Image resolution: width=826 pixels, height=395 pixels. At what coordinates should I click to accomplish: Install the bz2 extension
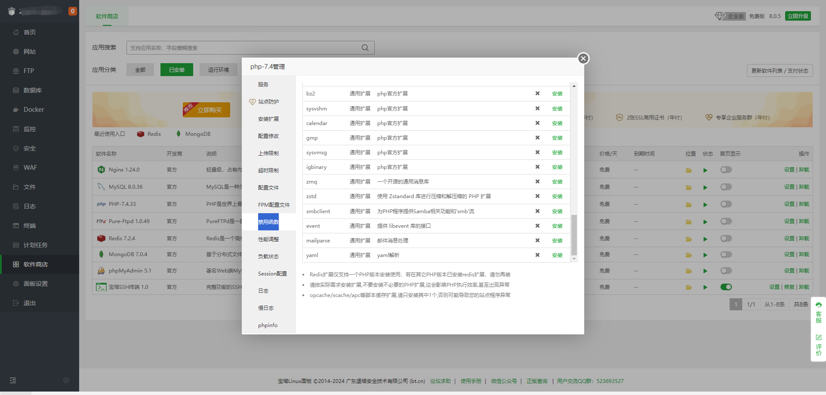(557, 94)
